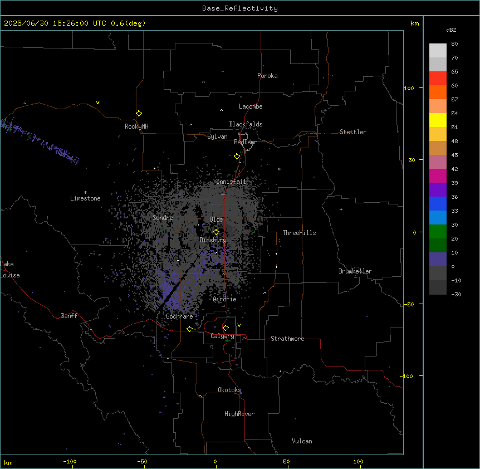
Task: Click the white plus marker west of Drumheller
Action: point(341,209)
